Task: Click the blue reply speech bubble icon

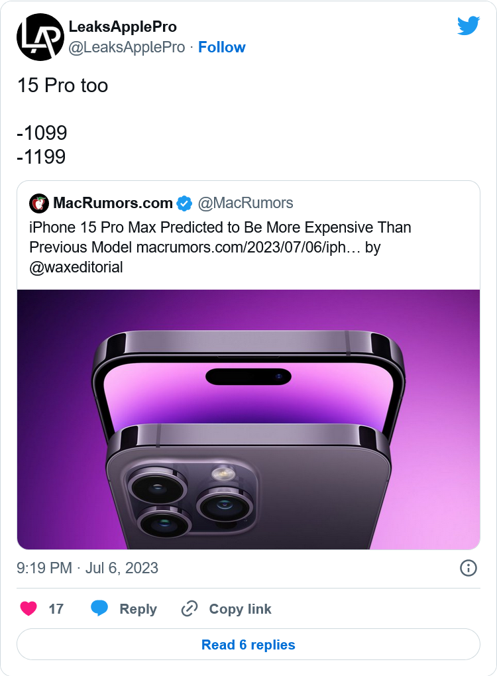Action: pos(99,608)
